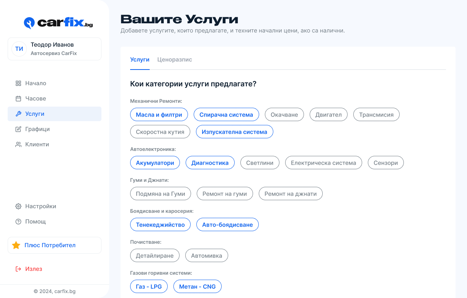Image resolution: width=467 pixels, height=298 pixels.
Task: Open the Графици menu item
Action: point(54,129)
